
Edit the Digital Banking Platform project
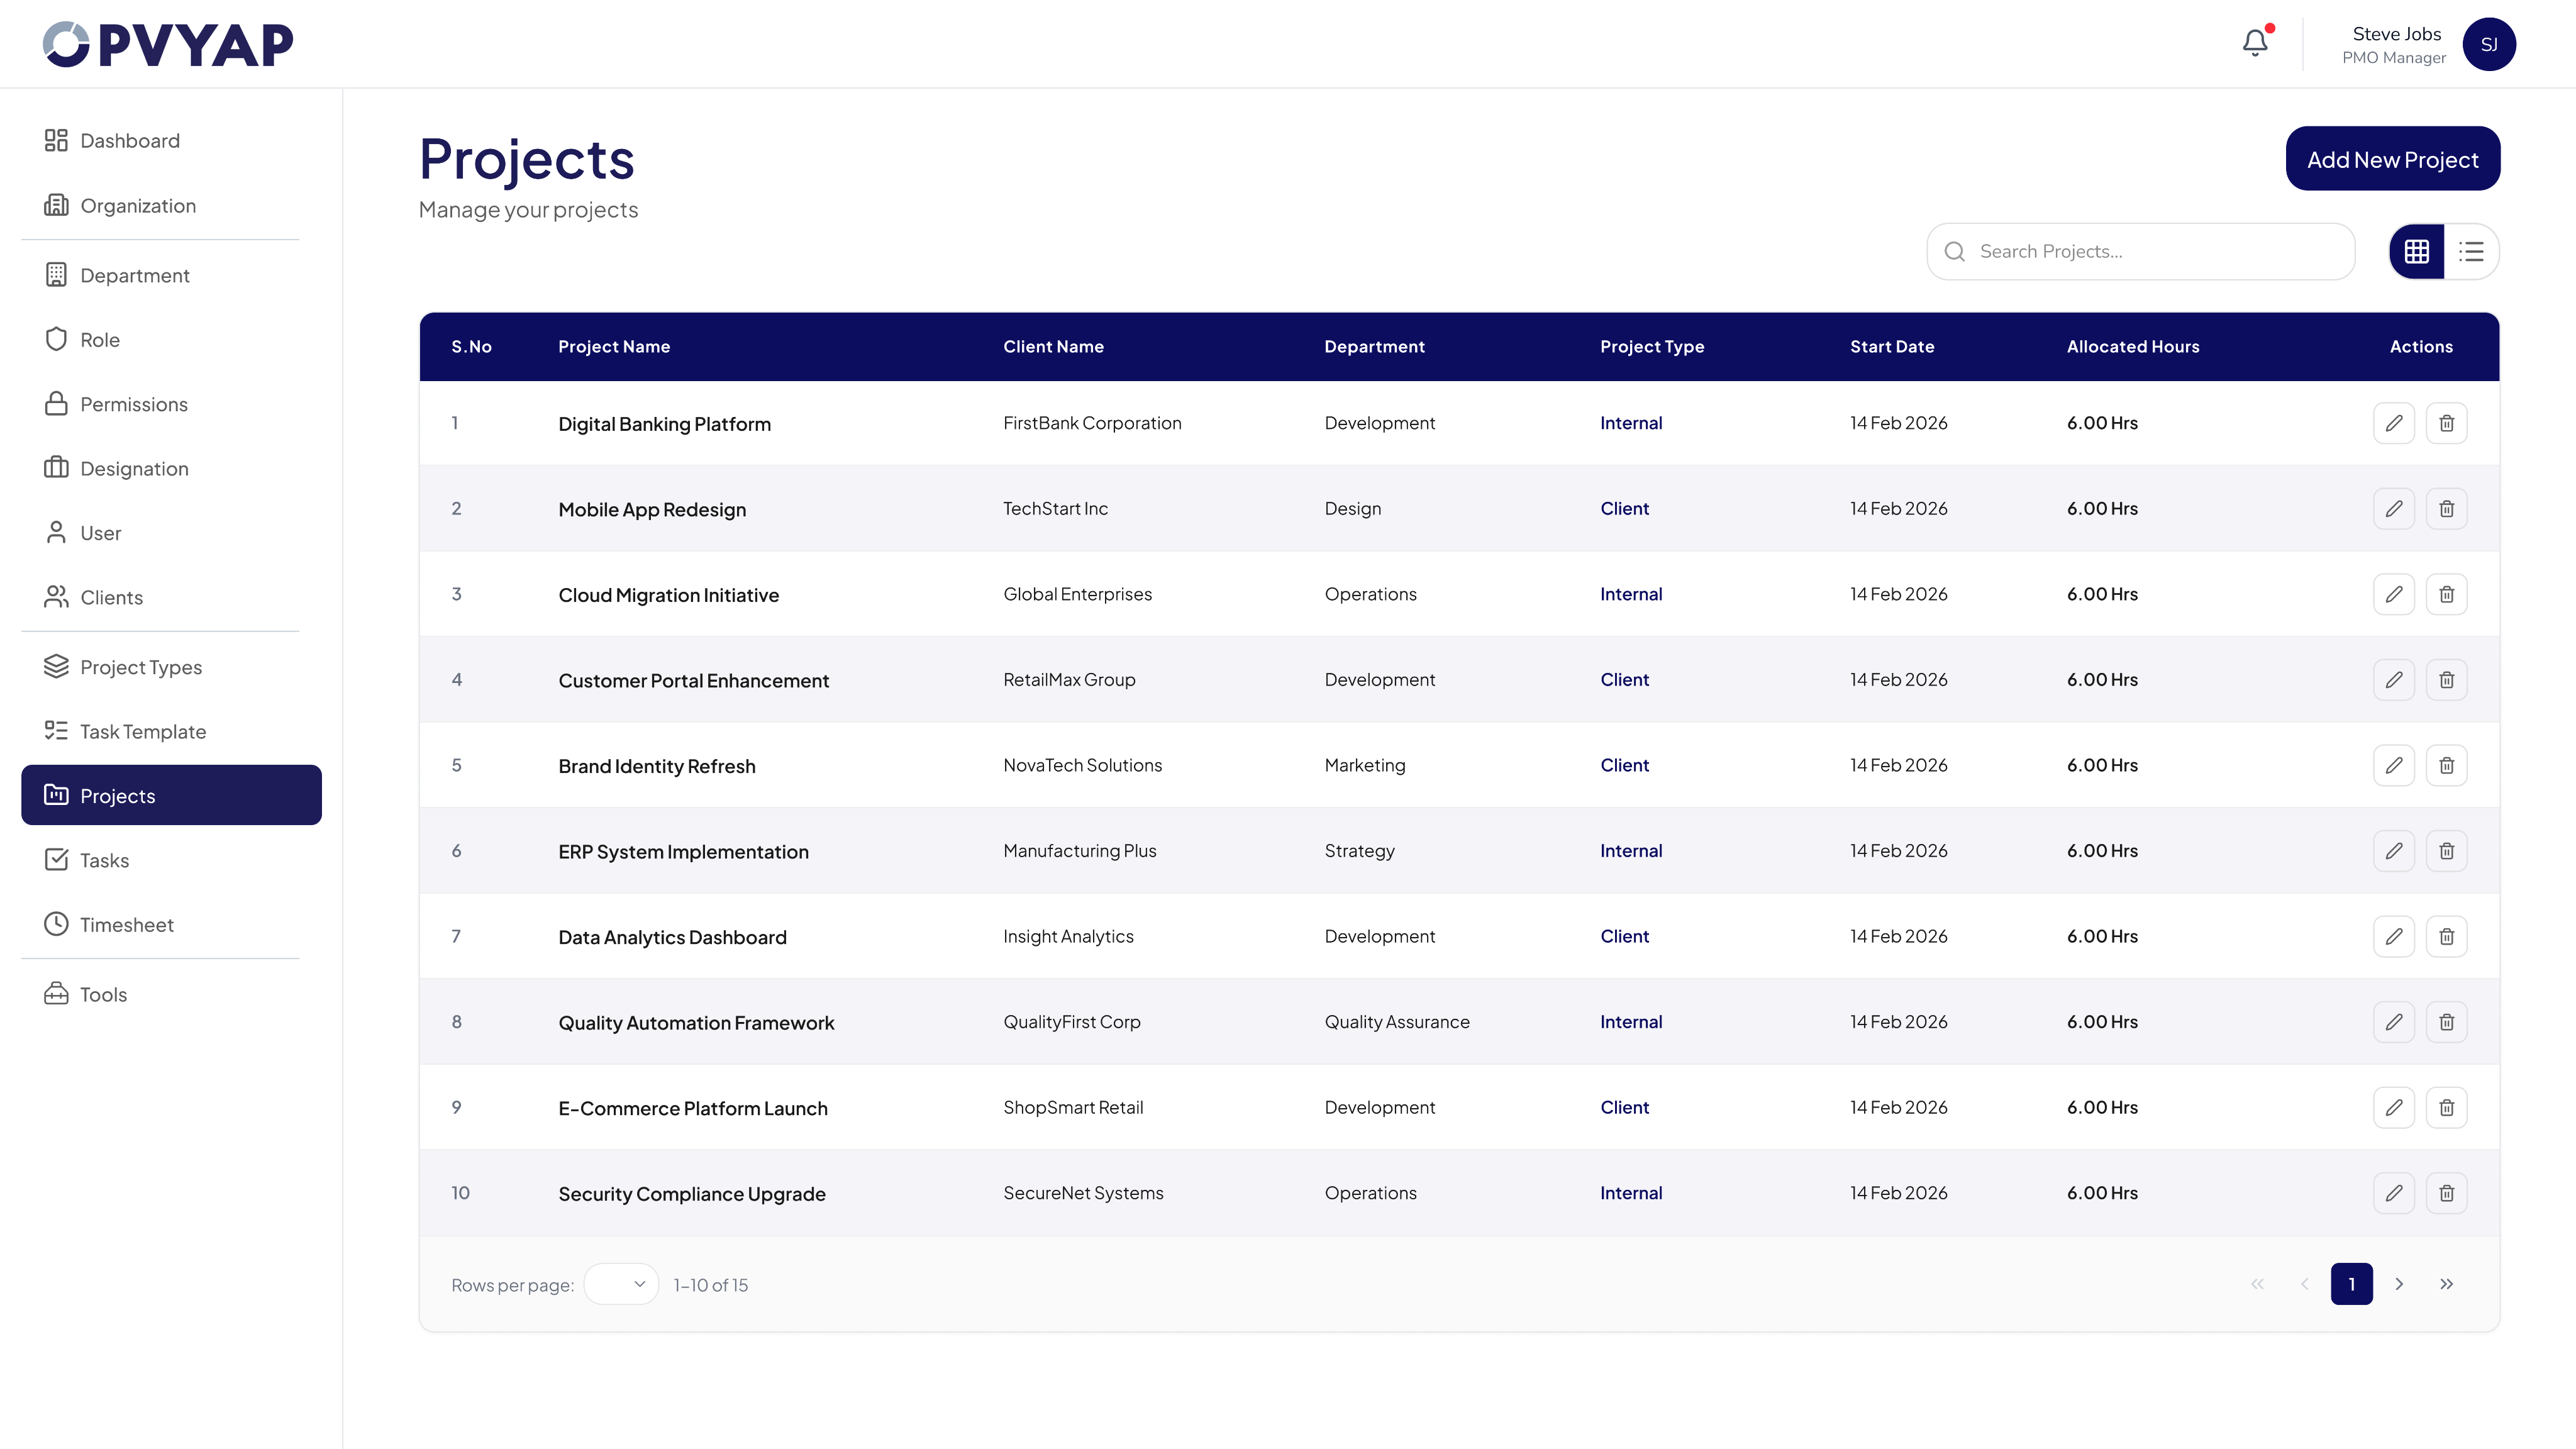point(2393,423)
